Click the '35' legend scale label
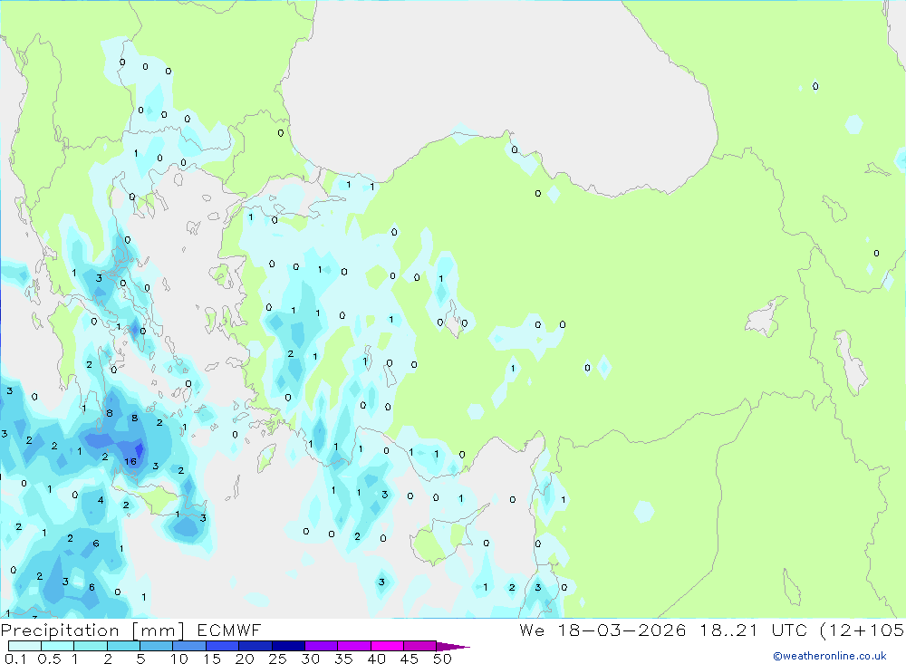 tap(343, 659)
